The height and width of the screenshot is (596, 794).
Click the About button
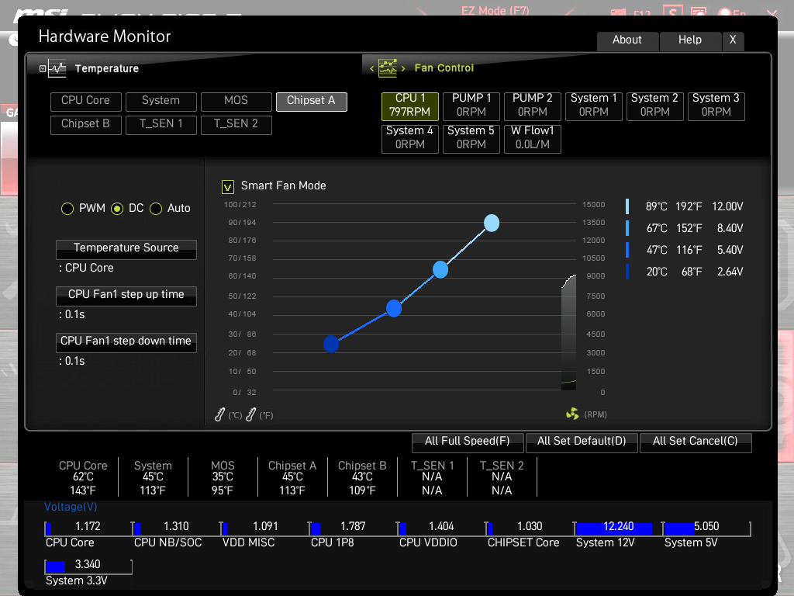click(x=627, y=40)
